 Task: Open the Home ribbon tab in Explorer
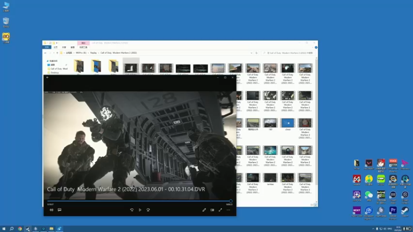pos(56,47)
